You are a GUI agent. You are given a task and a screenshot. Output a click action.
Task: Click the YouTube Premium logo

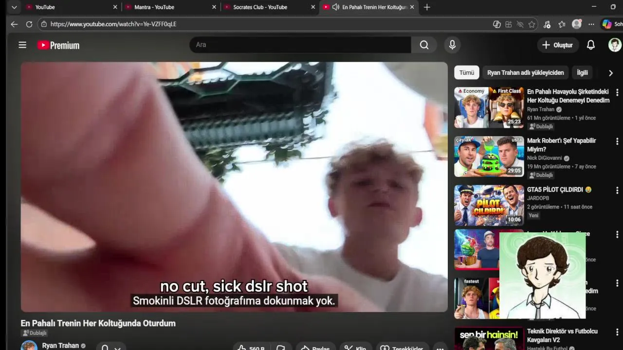(58, 45)
